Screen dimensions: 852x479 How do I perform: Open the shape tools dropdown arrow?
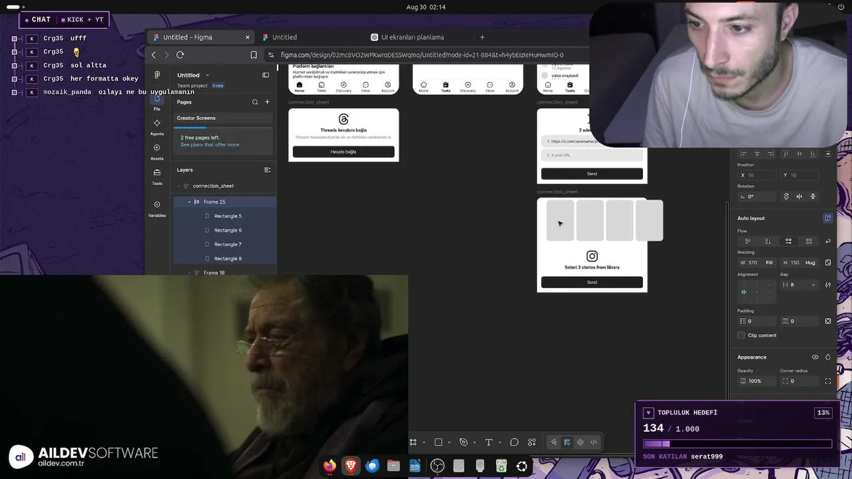point(449,442)
